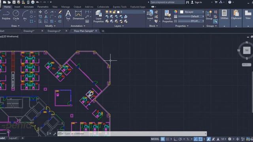Expand the Annotation panel
The height and width of the screenshot is (142, 253).
(78, 26)
